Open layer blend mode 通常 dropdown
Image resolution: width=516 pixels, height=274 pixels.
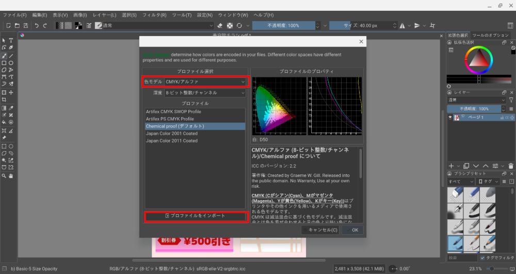tap(476, 100)
